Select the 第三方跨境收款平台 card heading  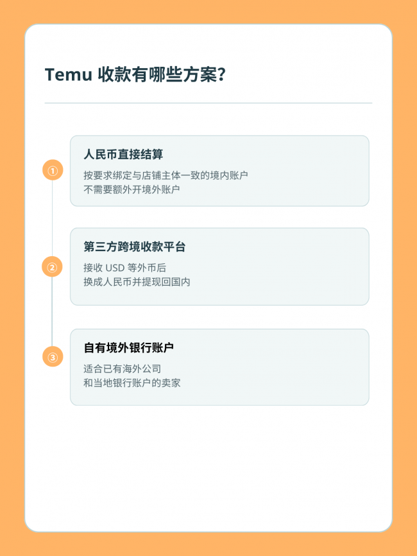135,247
